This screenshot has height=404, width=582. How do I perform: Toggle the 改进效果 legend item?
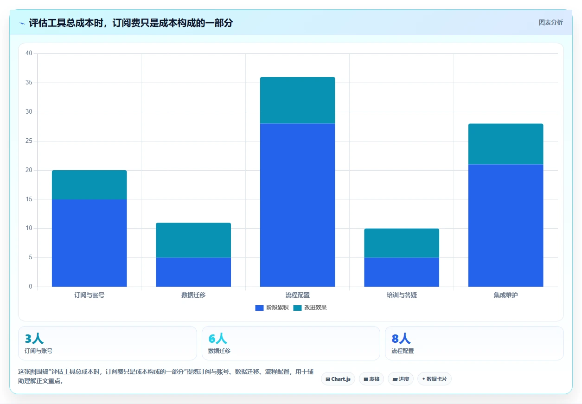click(310, 308)
